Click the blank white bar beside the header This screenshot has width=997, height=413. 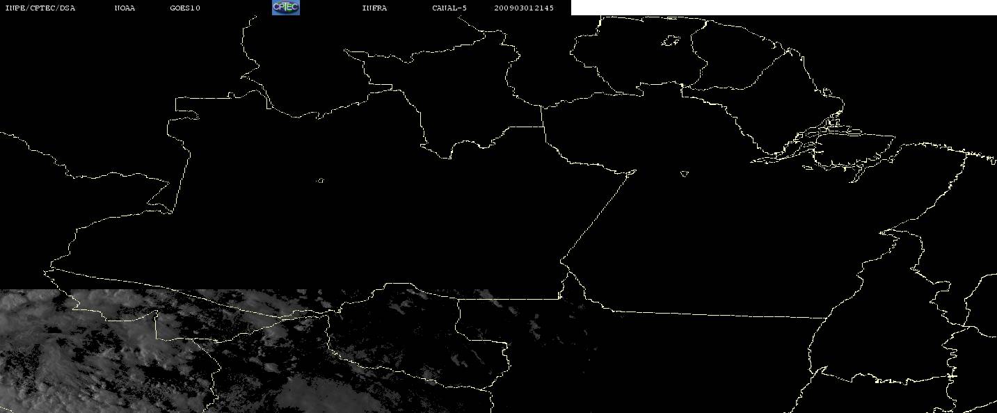point(784,8)
